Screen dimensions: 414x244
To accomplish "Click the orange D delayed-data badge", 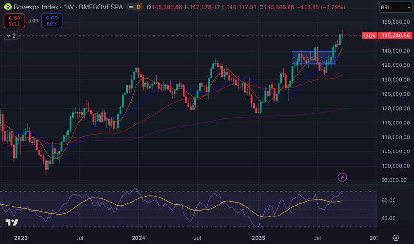I will tap(138, 7).
